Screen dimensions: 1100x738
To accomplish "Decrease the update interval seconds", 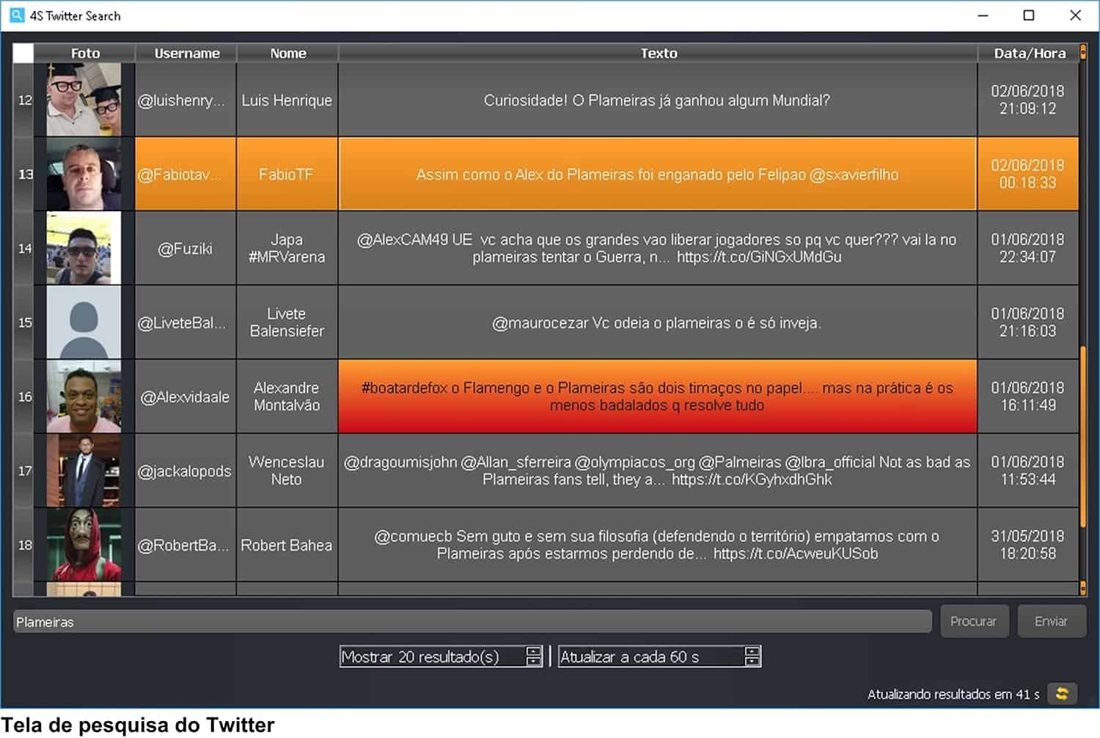I will click(752, 662).
